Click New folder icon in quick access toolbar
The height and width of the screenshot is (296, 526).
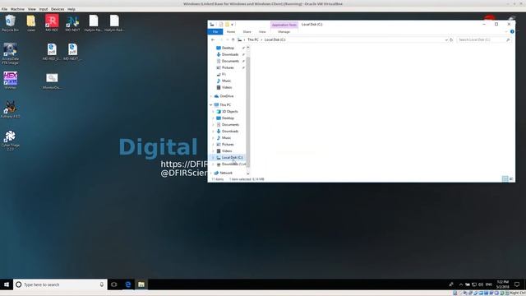click(x=227, y=25)
